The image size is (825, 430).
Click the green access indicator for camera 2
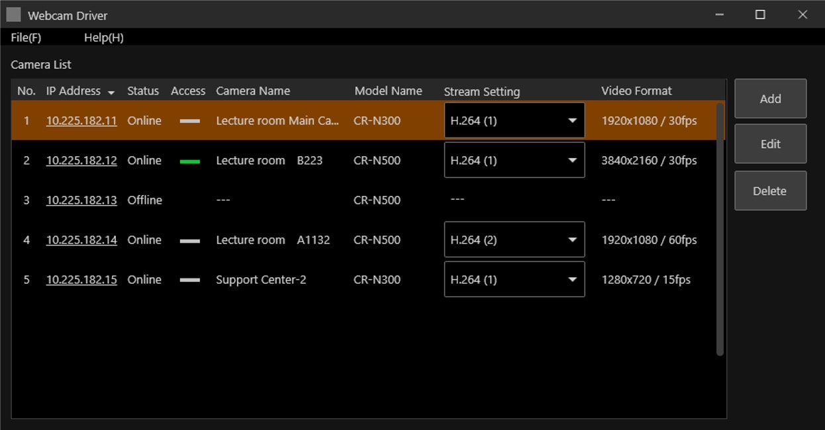[189, 161]
